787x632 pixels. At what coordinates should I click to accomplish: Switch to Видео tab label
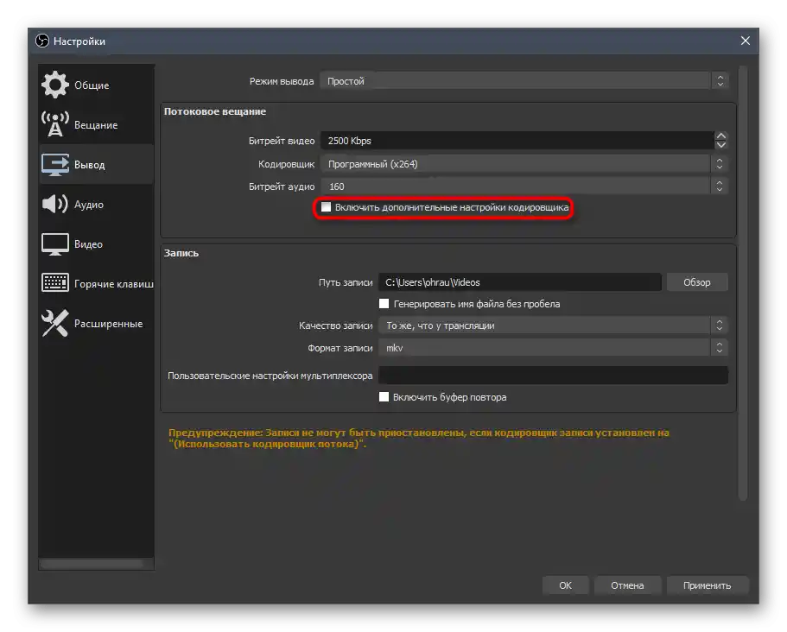click(88, 244)
